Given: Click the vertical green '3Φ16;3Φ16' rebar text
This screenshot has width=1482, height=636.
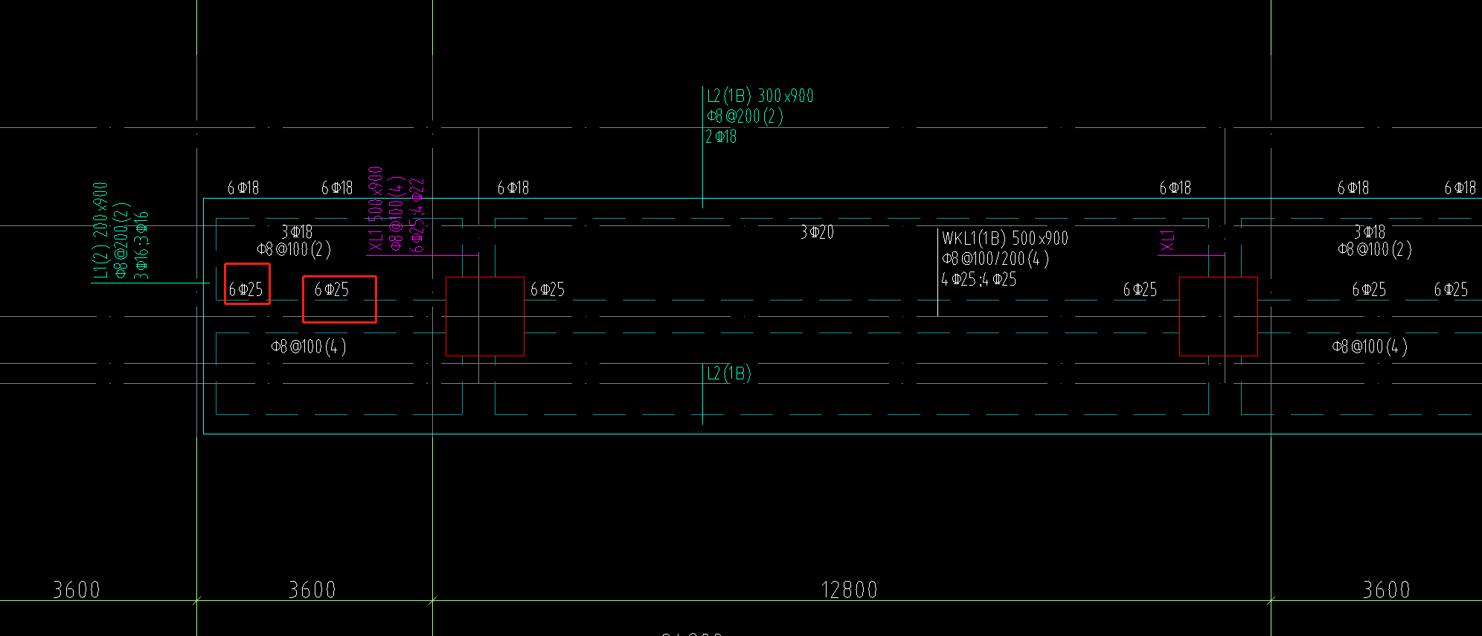Looking at the screenshot, I should point(141,245).
